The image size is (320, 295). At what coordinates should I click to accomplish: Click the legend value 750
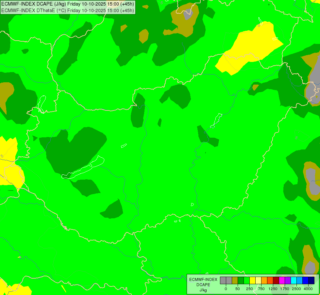click(261, 289)
